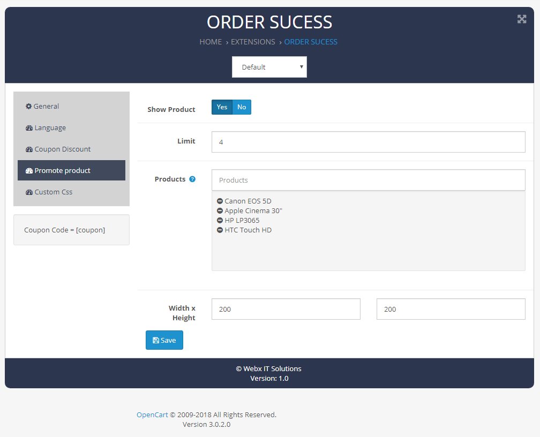The height and width of the screenshot is (437, 540).
Task: Click the fullscreen expand icon in header
Action: (521, 19)
